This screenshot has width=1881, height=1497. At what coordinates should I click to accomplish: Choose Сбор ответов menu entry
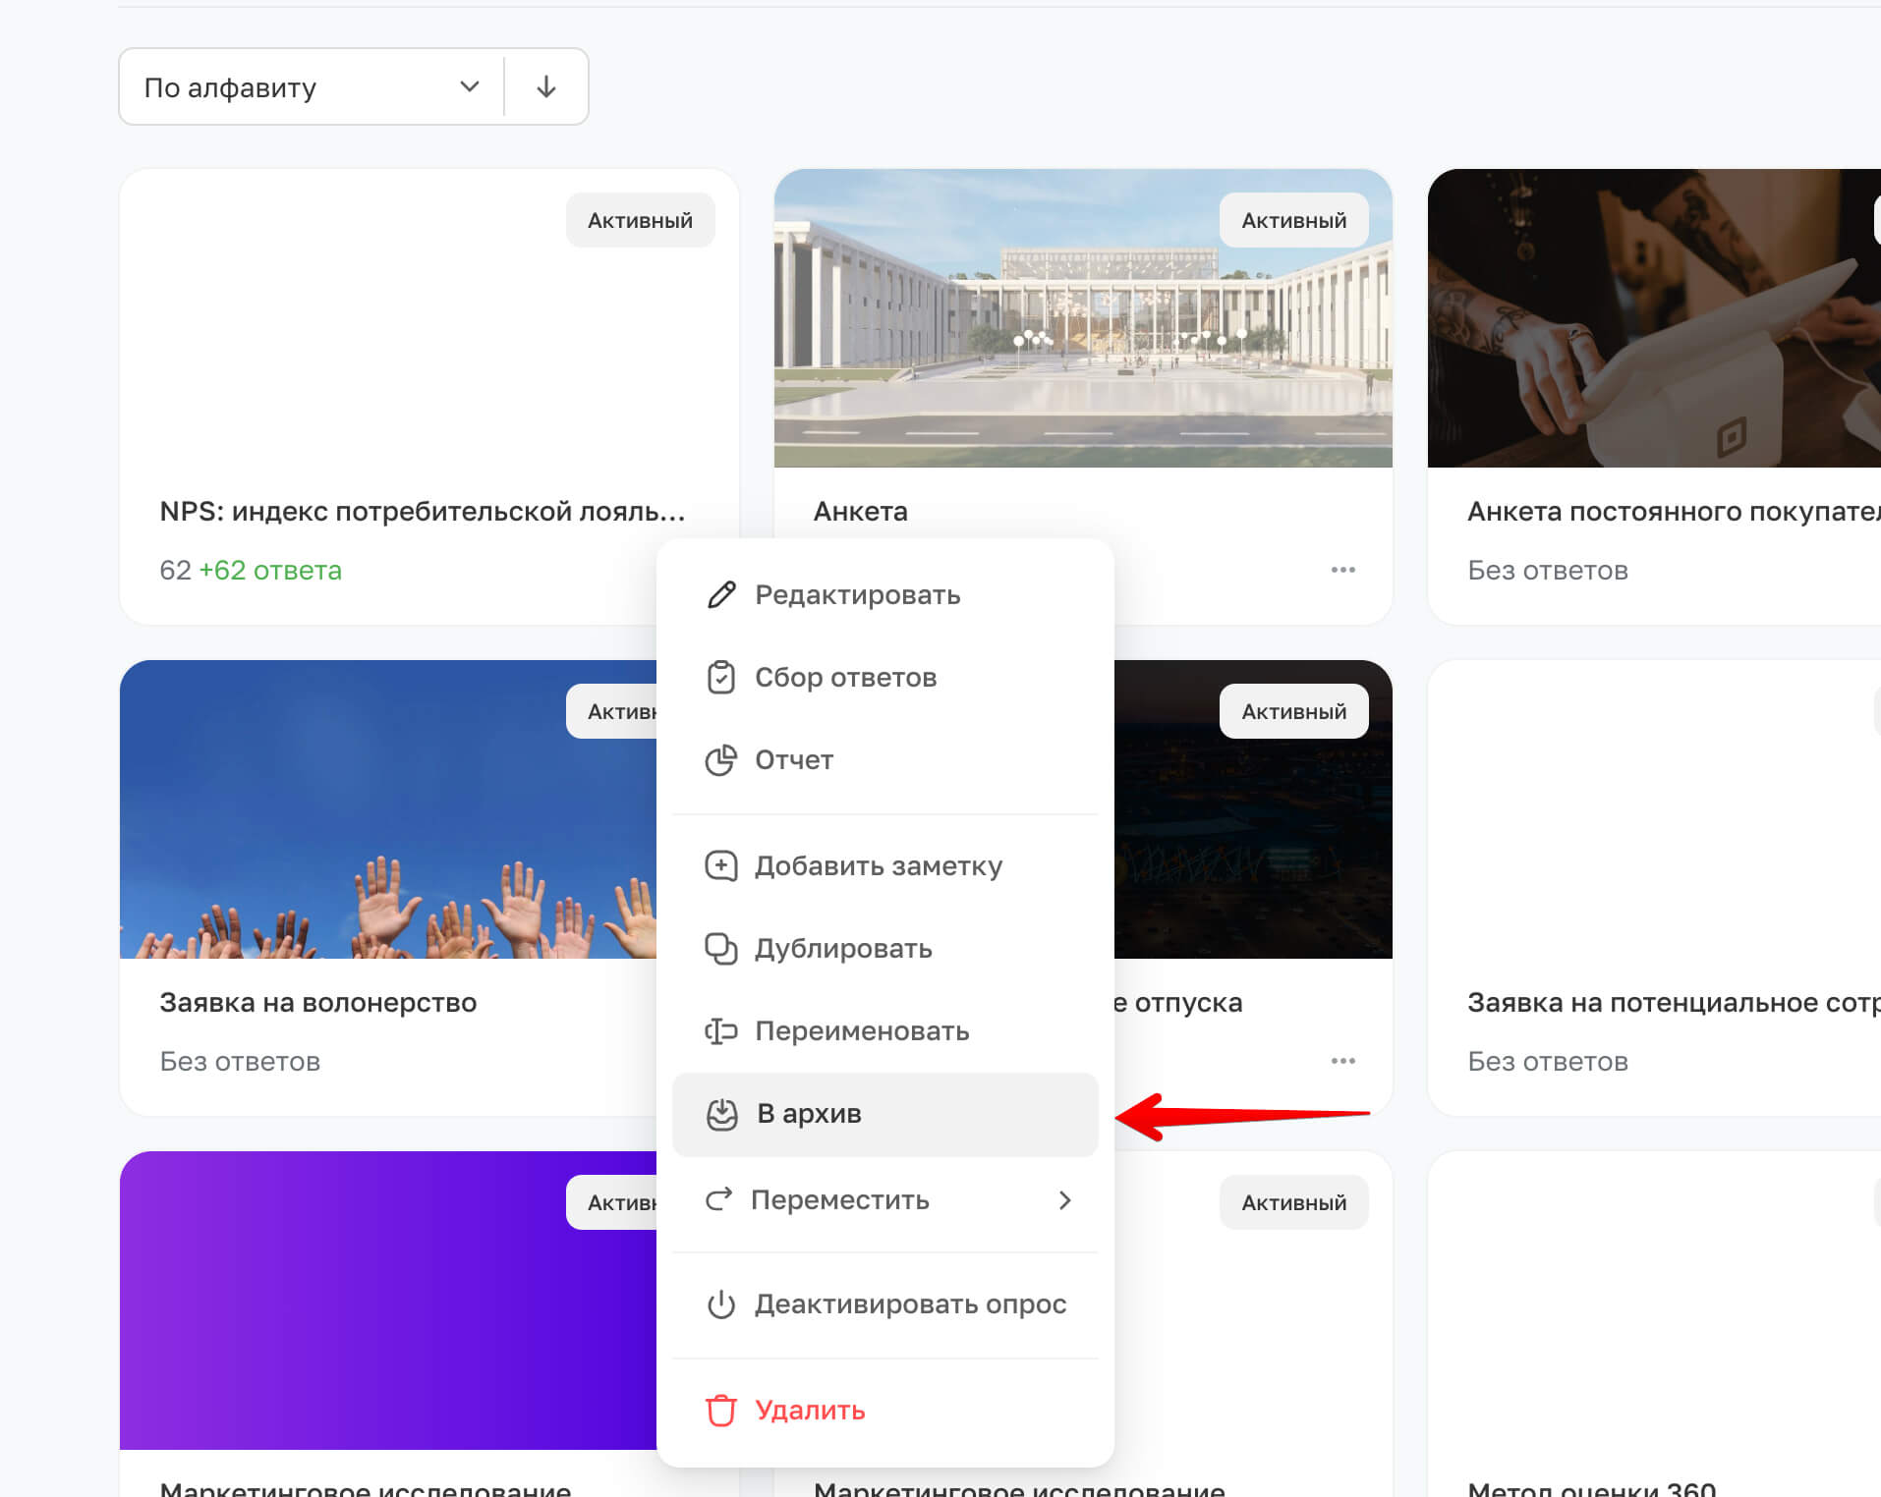coord(884,677)
